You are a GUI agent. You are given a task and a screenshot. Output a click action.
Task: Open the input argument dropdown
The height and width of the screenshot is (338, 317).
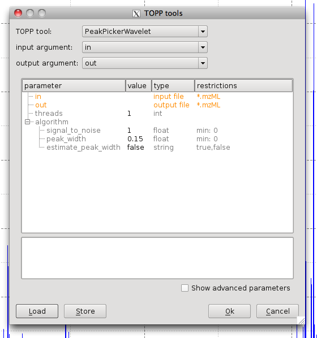145,47
